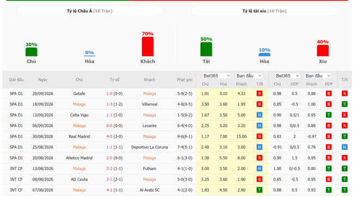Viewport: 354px width, 197px height.
Task: Open the over/under Ban đầu dropdown
Action: point(318,76)
